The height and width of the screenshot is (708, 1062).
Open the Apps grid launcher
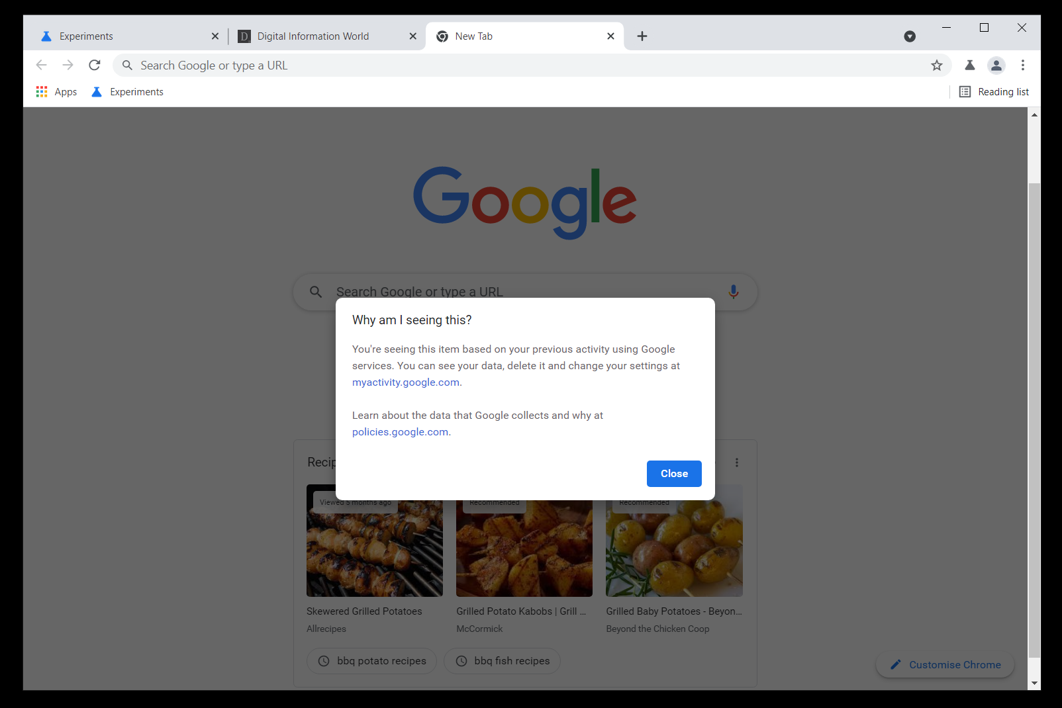pyautogui.click(x=41, y=91)
